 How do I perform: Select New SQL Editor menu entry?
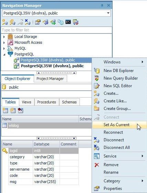[x=118, y=86]
